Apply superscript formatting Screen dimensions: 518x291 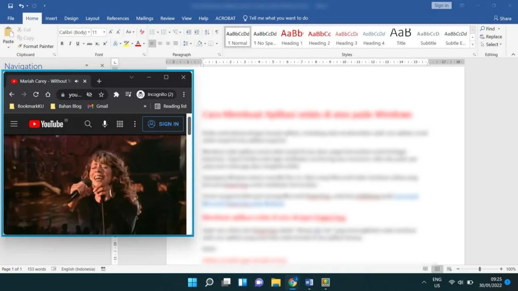105,43
